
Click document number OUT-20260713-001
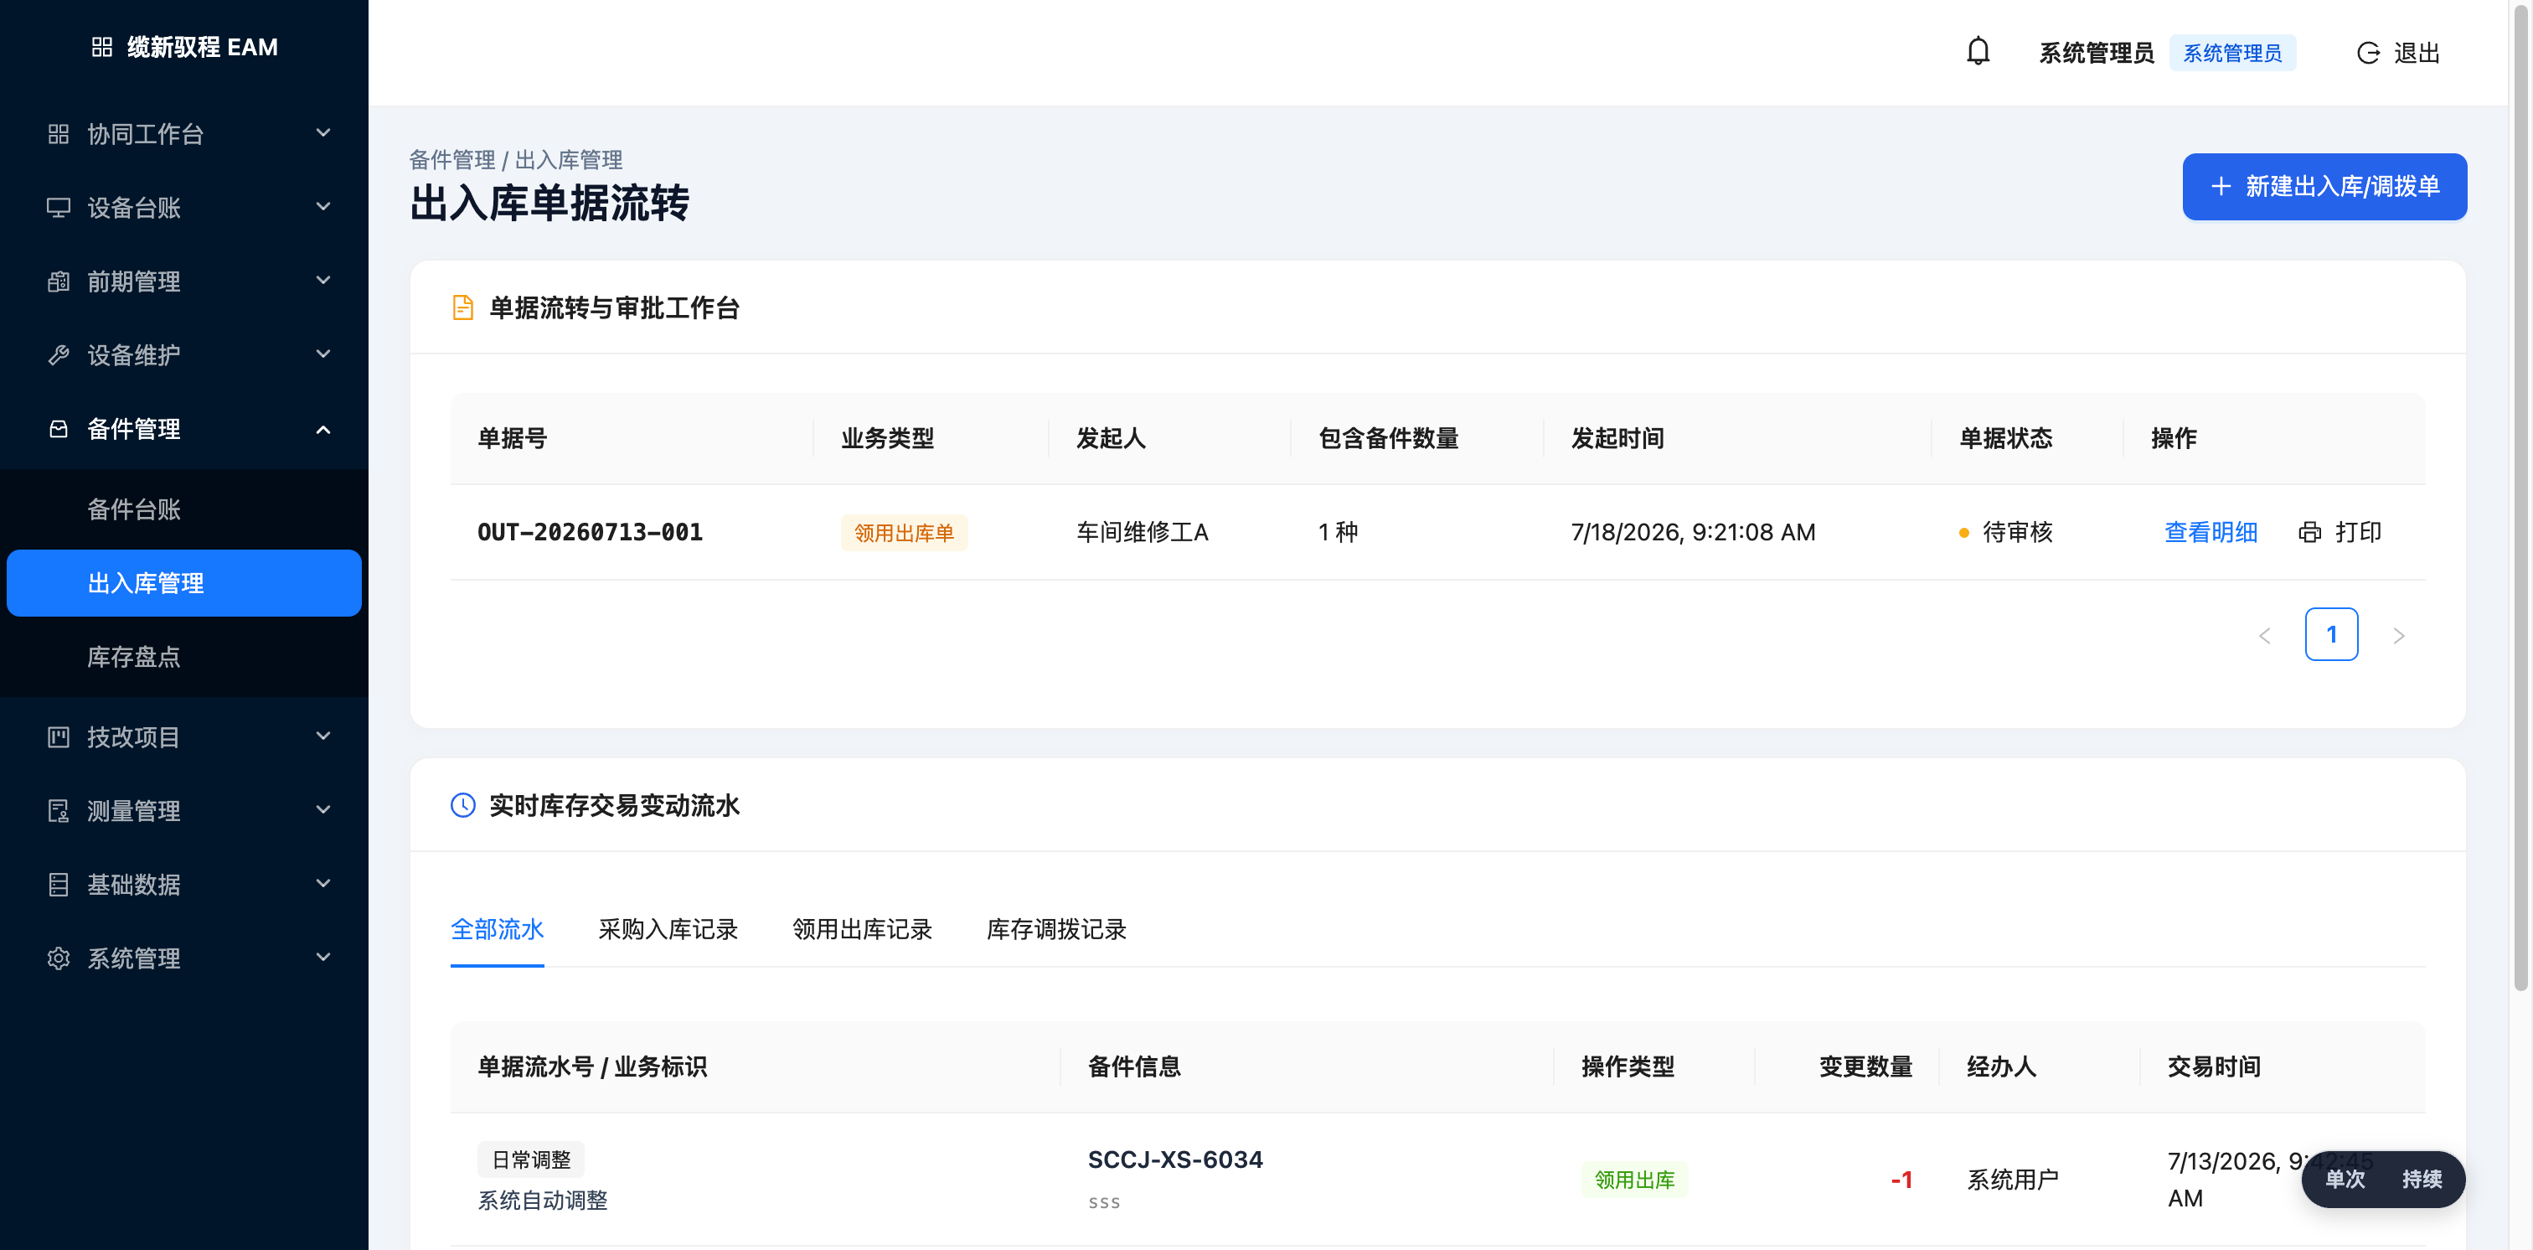click(590, 532)
